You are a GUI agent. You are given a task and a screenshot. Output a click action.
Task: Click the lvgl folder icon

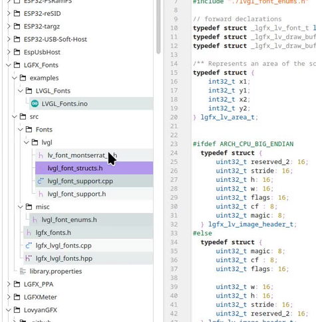[35, 142]
